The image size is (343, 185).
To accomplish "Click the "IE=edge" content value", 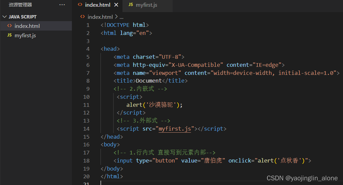I will (267, 65).
